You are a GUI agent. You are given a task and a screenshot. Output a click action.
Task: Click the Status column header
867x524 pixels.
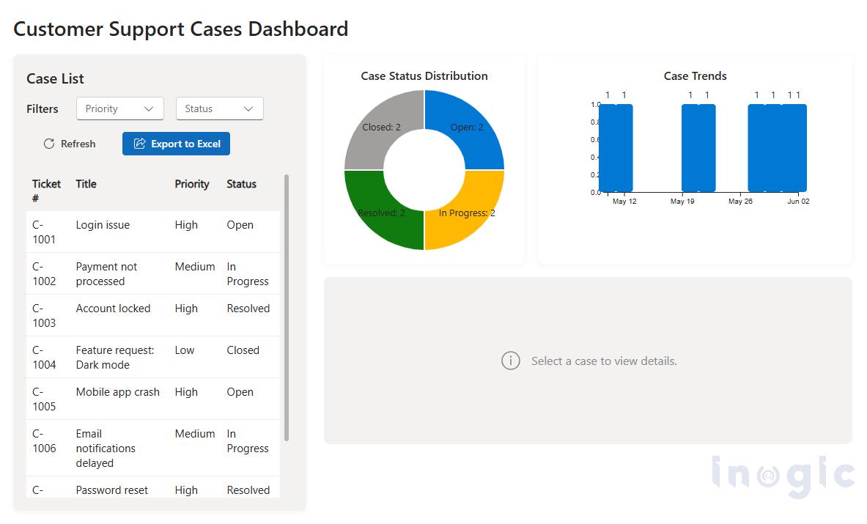click(241, 184)
